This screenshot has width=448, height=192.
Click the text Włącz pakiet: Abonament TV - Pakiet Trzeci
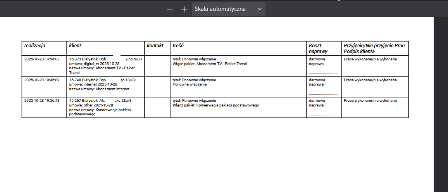[x=209, y=64]
